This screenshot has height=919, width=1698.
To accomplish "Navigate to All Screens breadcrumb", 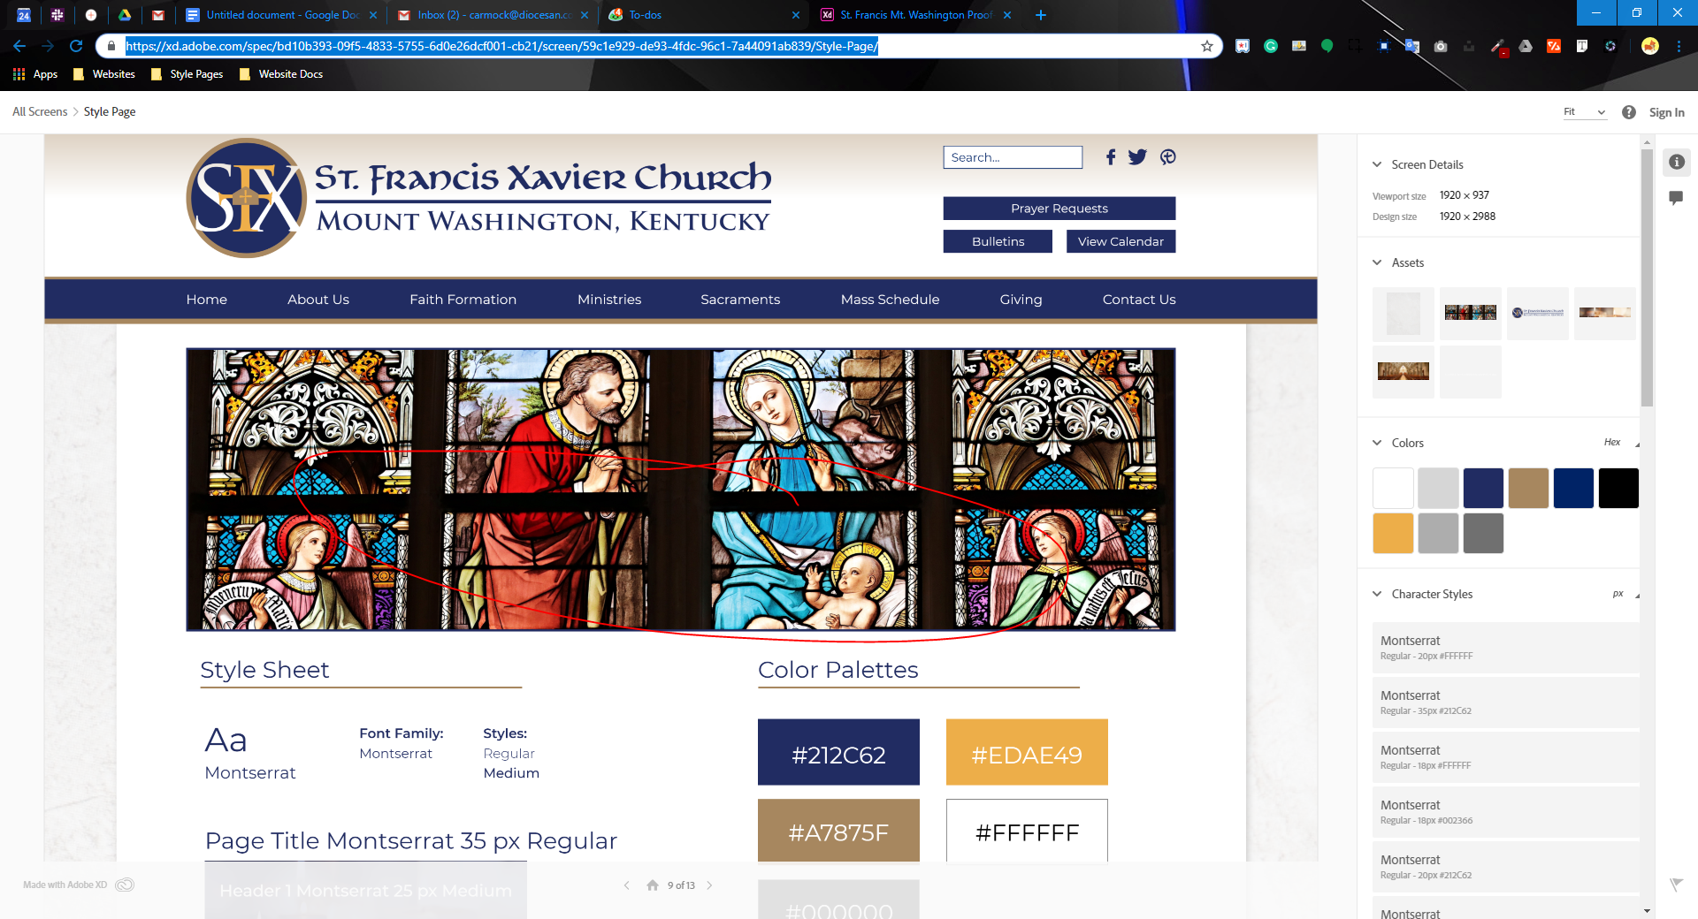I will click(x=40, y=111).
